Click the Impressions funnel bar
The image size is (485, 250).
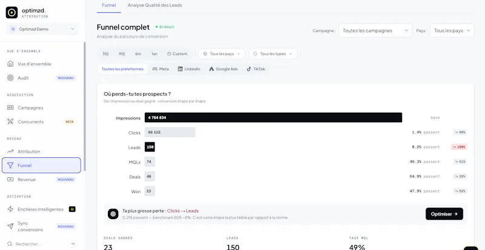click(273, 117)
